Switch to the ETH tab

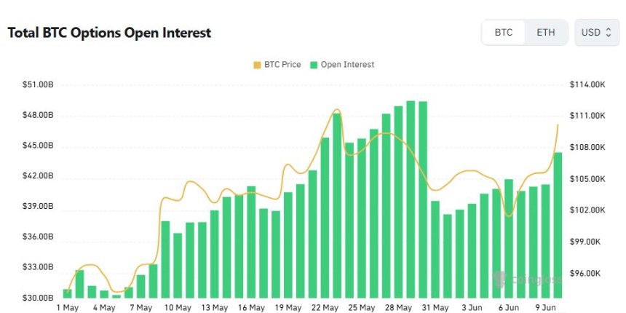(545, 32)
